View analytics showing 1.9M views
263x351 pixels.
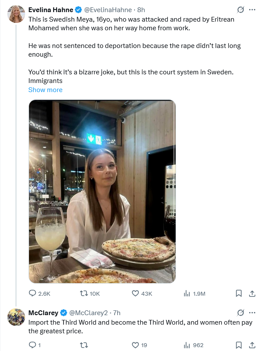[187, 294]
